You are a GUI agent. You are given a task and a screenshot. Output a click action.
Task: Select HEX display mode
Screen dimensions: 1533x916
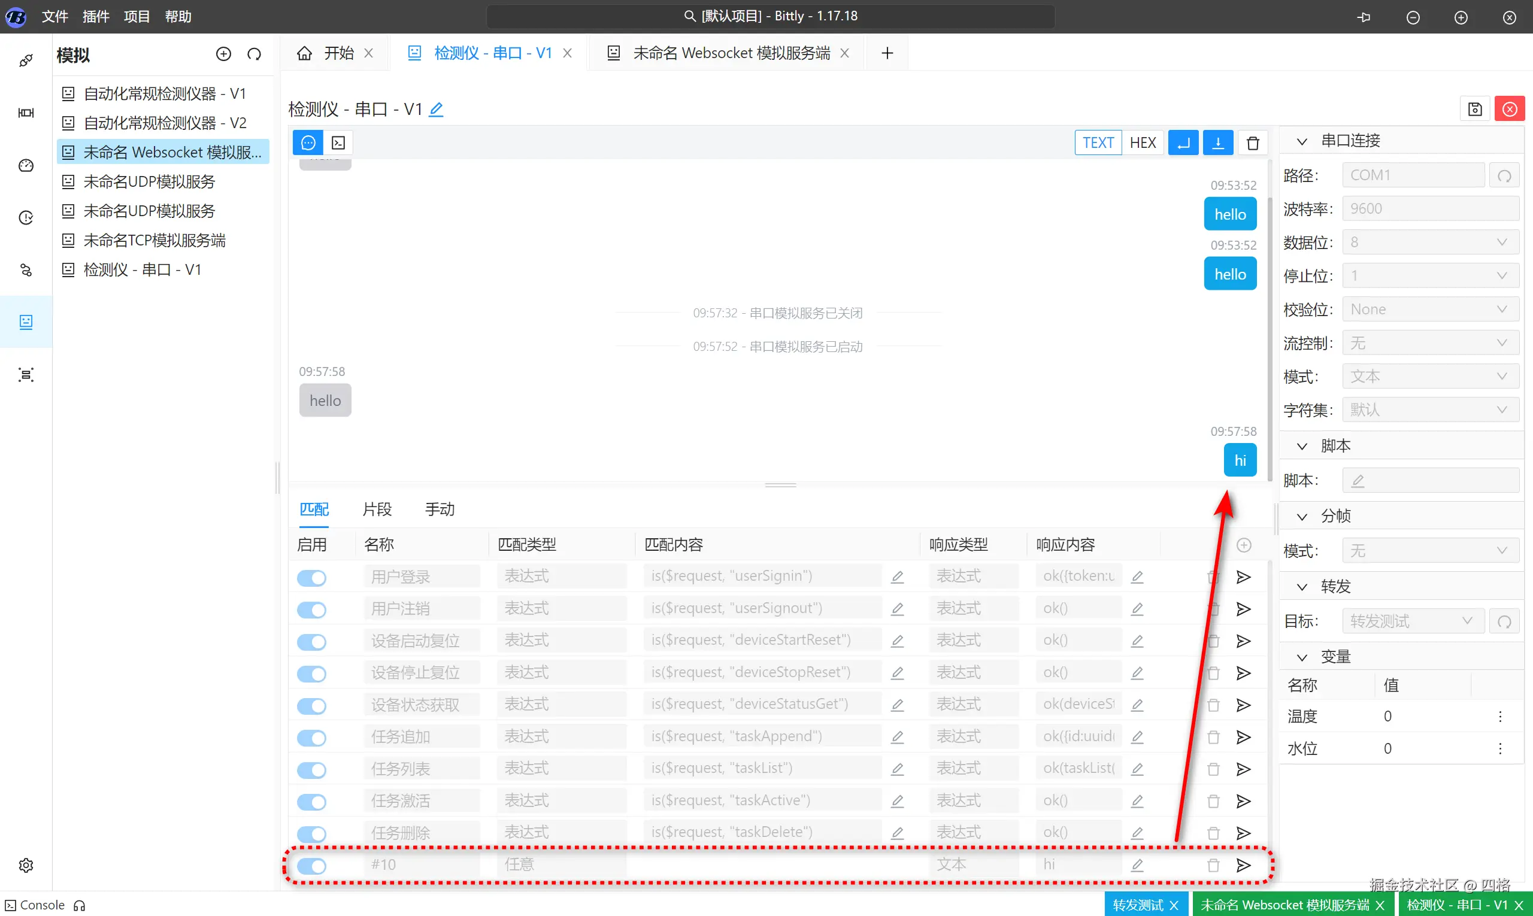[1142, 143]
